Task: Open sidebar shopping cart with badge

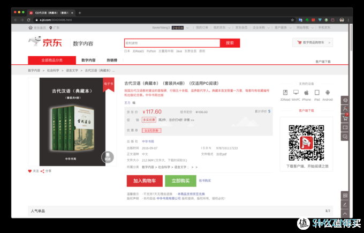Action: [345, 118]
